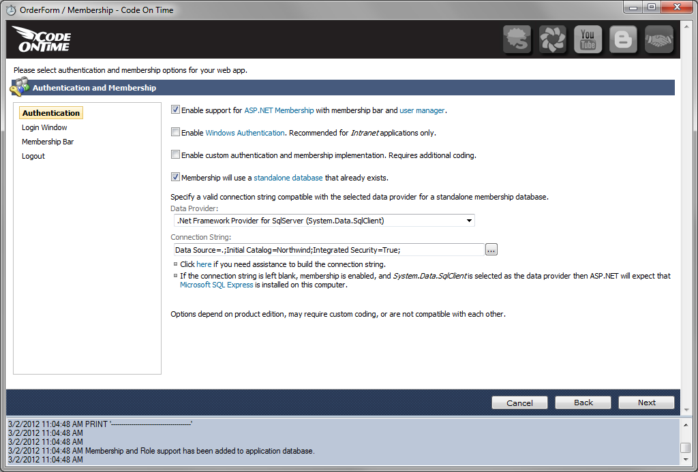Enable the Windows Authentication checkbox
Viewport: 698px width, 472px height.
(x=175, y=132)
